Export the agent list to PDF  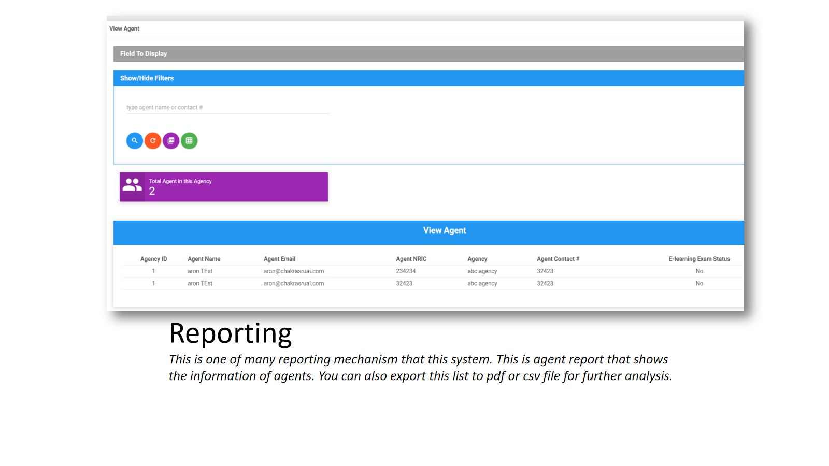tap(171, 140)
